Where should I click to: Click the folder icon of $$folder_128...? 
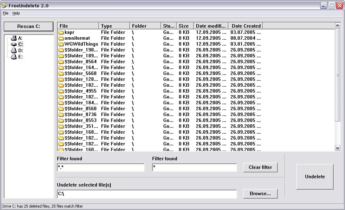[61, 79]
